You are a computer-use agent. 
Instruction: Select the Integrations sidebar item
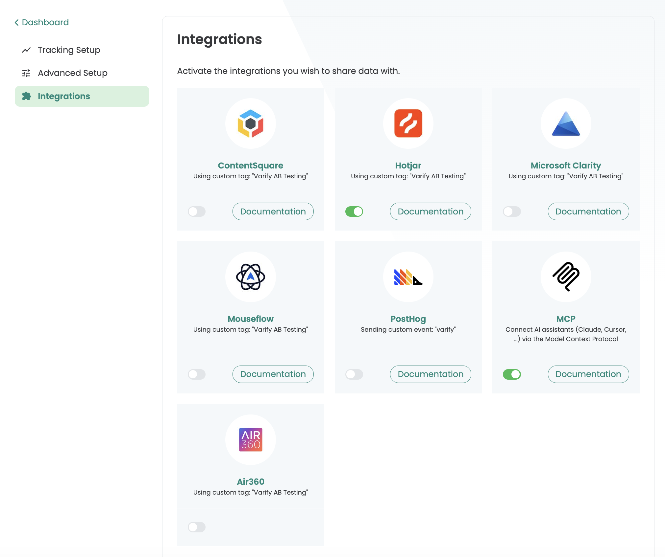point(82,96)
